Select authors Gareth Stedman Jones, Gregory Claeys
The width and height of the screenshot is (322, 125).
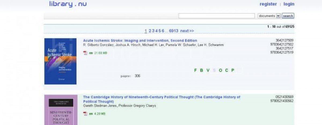point(119,106)
